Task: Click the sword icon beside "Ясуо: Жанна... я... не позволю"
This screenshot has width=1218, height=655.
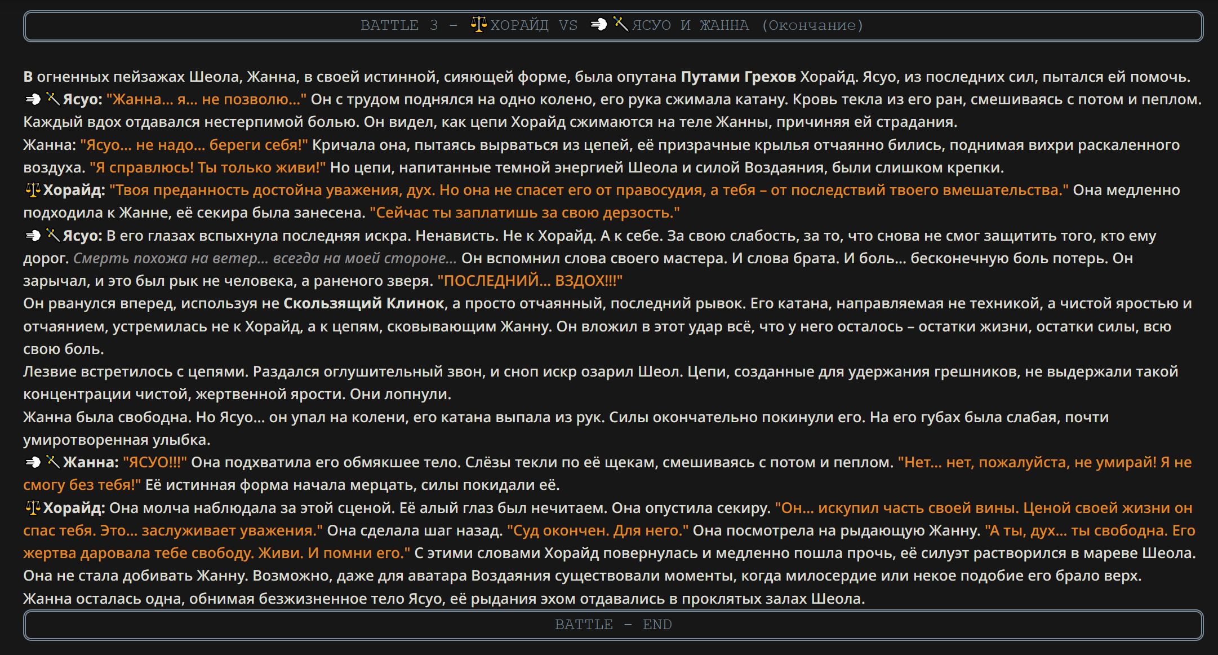Action: point(52,99)
